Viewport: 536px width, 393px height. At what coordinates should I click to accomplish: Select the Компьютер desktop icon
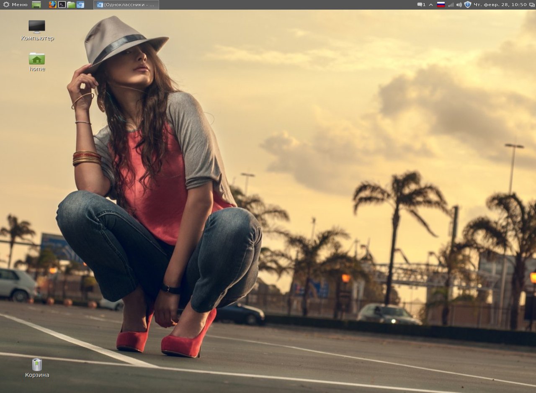(37, 26)
